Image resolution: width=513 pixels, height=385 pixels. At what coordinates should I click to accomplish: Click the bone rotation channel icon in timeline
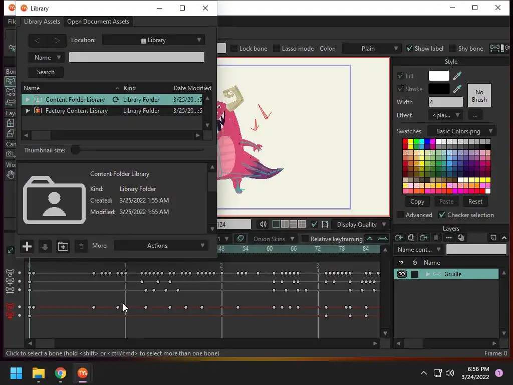10,273
